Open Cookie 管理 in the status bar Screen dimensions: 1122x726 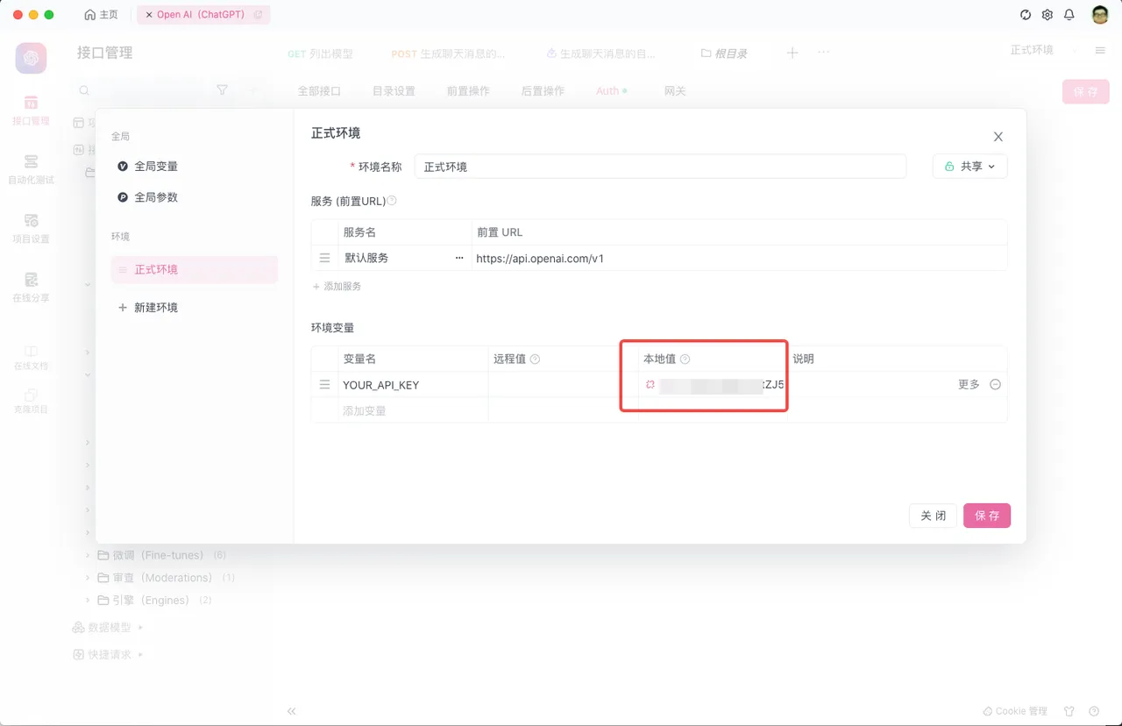pyautogui.click(x=1015, y=711)
